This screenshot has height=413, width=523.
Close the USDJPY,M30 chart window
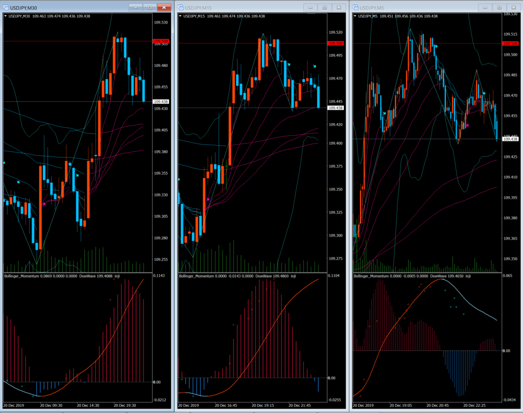click(x=164, y=8)
